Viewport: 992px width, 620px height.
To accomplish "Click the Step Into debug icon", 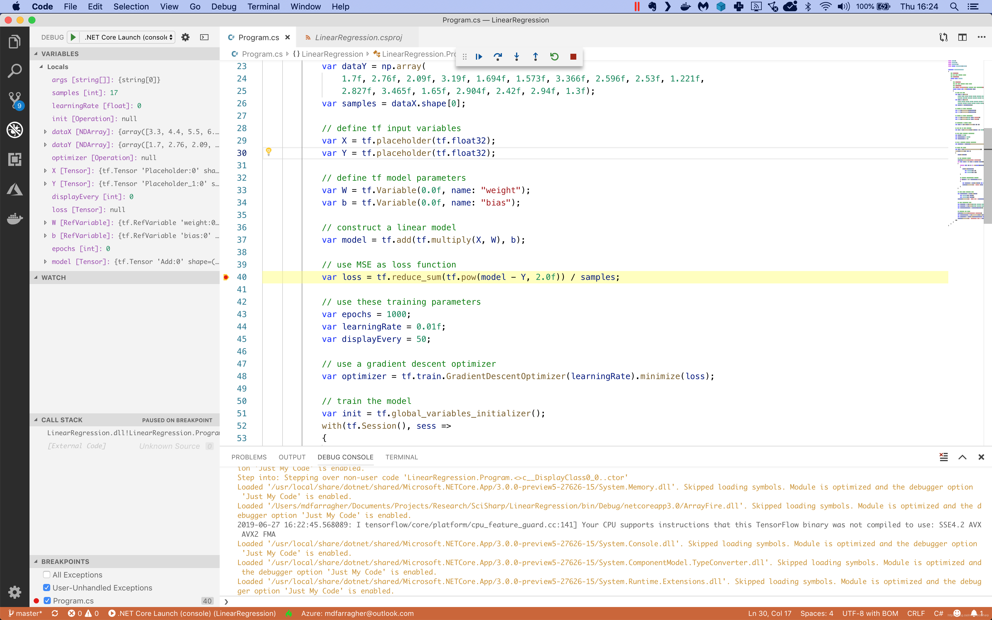I will tap(516, 57).
